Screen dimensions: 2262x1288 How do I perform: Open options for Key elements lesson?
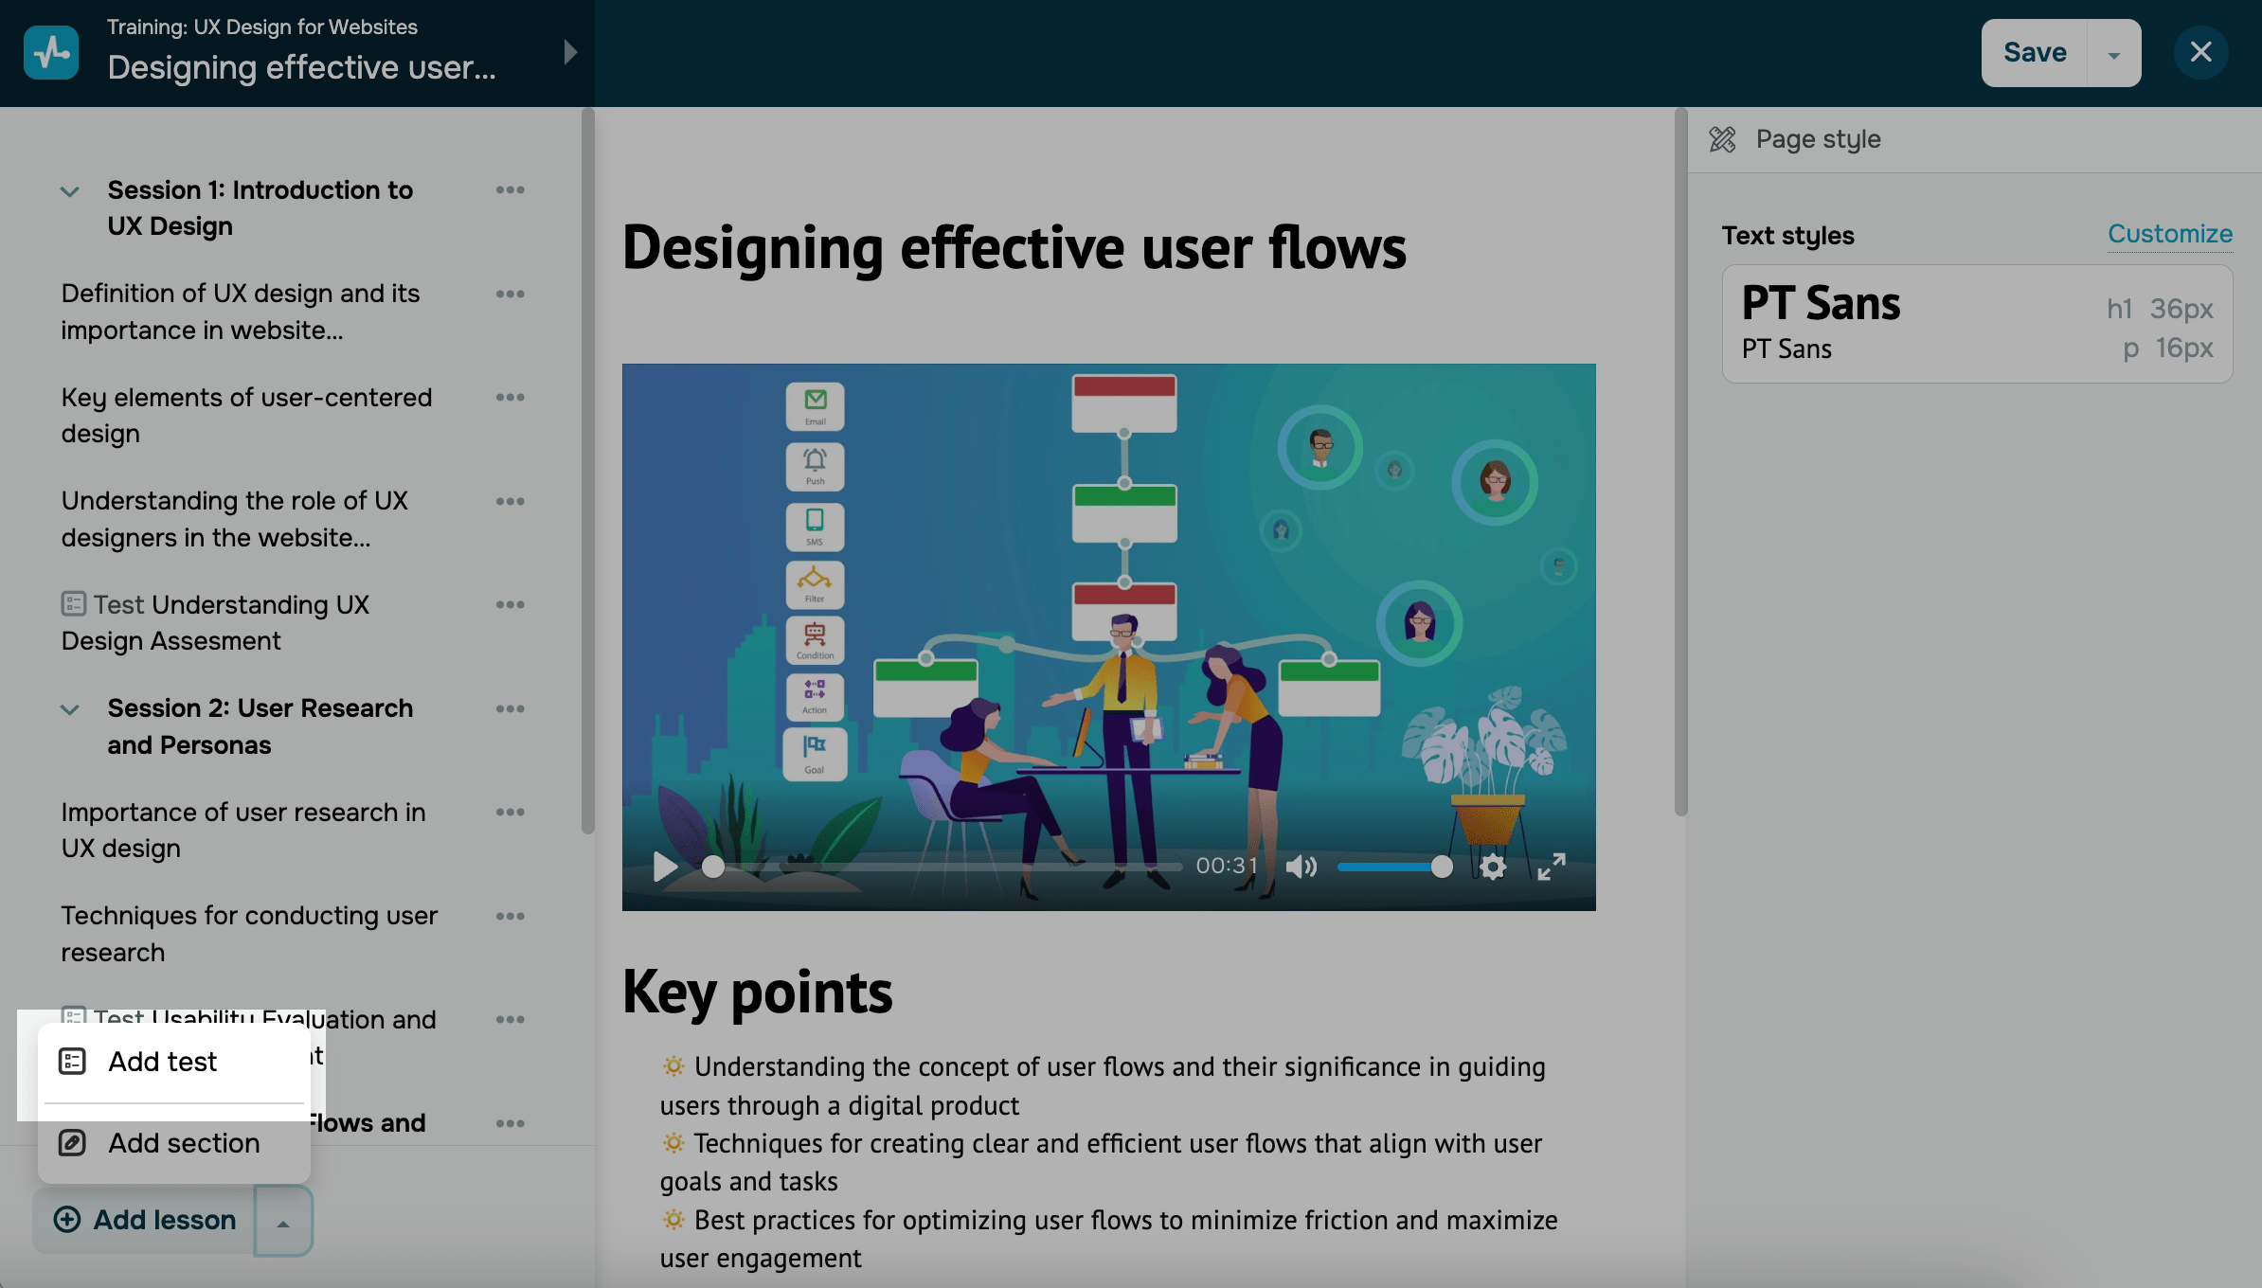510,398
